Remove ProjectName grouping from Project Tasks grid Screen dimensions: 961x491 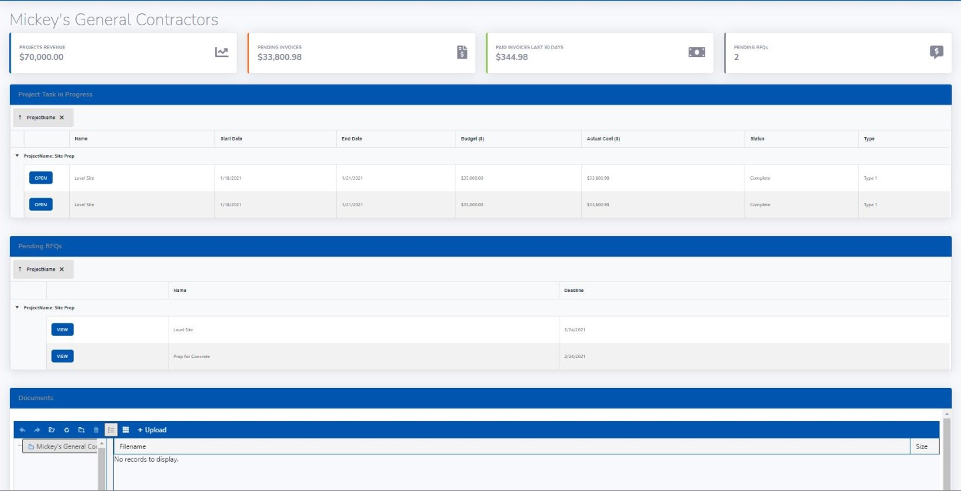(x=62, y=118)
